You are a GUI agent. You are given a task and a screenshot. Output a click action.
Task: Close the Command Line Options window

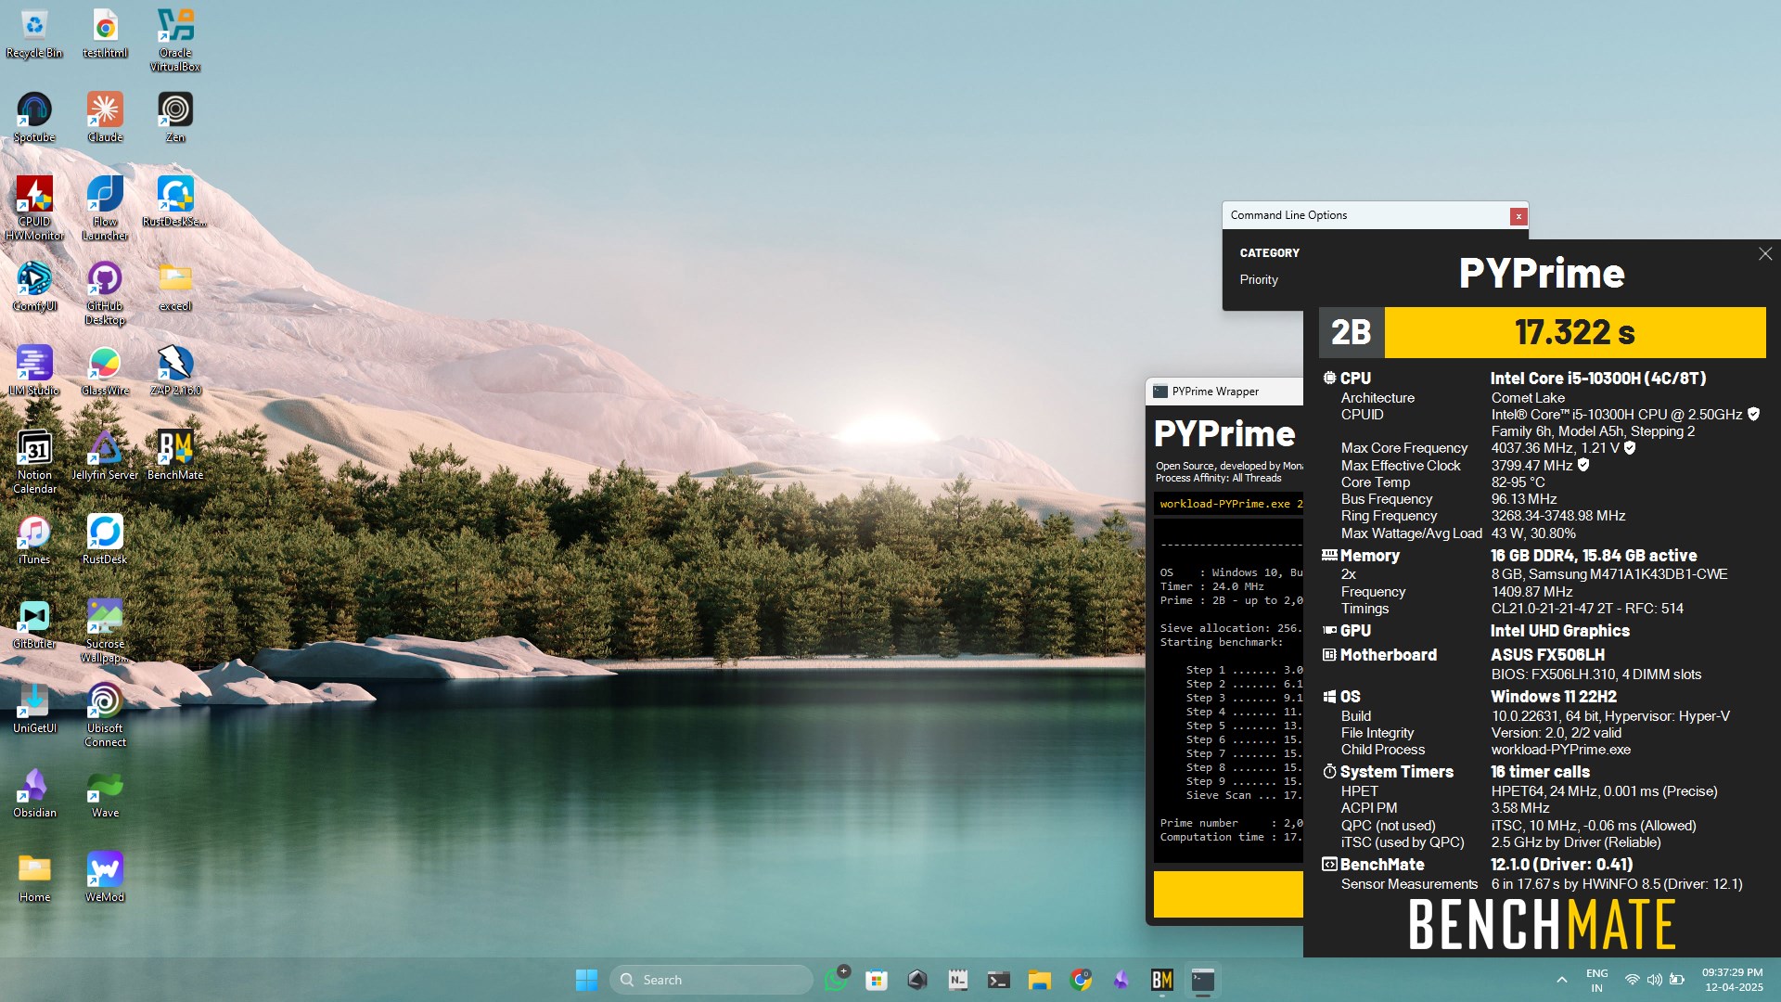tap(1518, 216)
